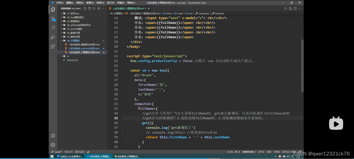Open the Windows Start button
This screenshot has width=354, height=159.
click(52, 156)
